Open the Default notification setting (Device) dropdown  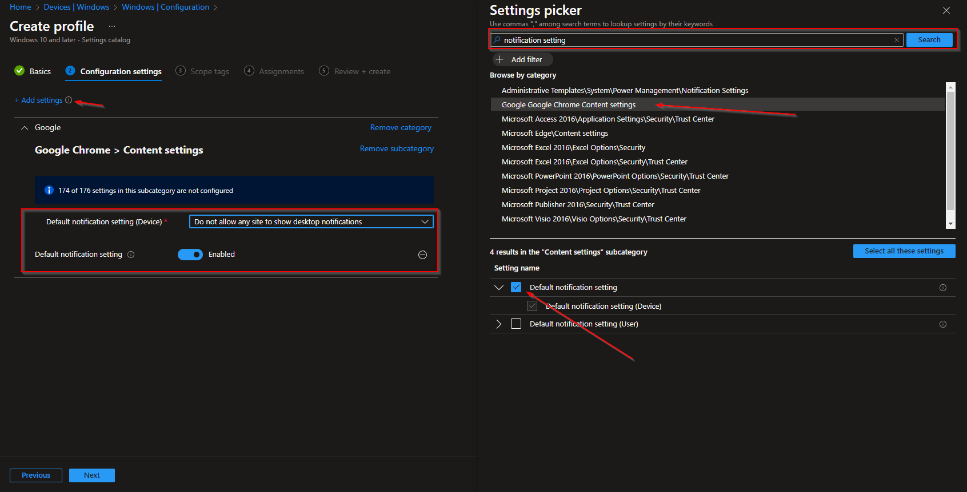[x=311, y=221]
